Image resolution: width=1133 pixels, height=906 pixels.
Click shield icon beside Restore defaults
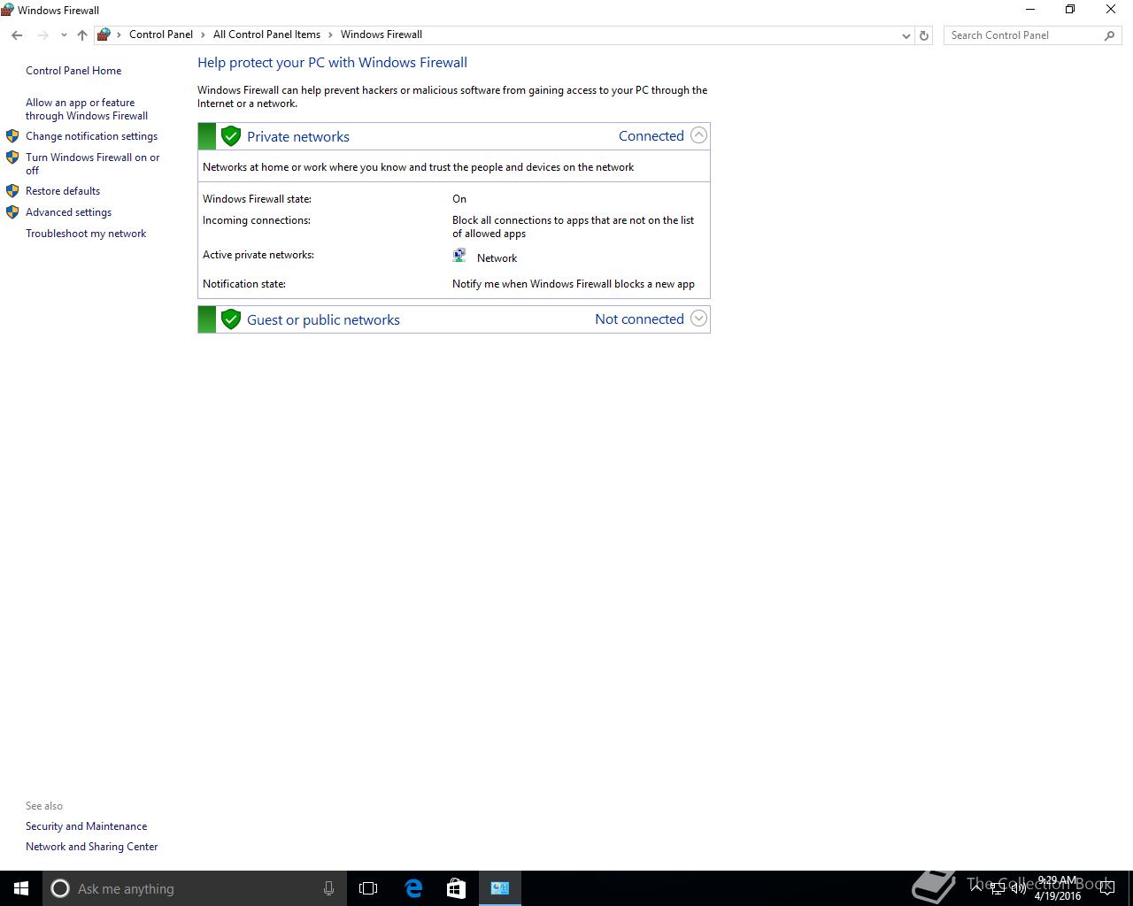(x=12, y=191)
